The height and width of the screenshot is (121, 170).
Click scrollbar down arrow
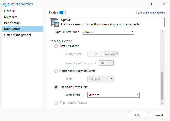coord(162,103)
